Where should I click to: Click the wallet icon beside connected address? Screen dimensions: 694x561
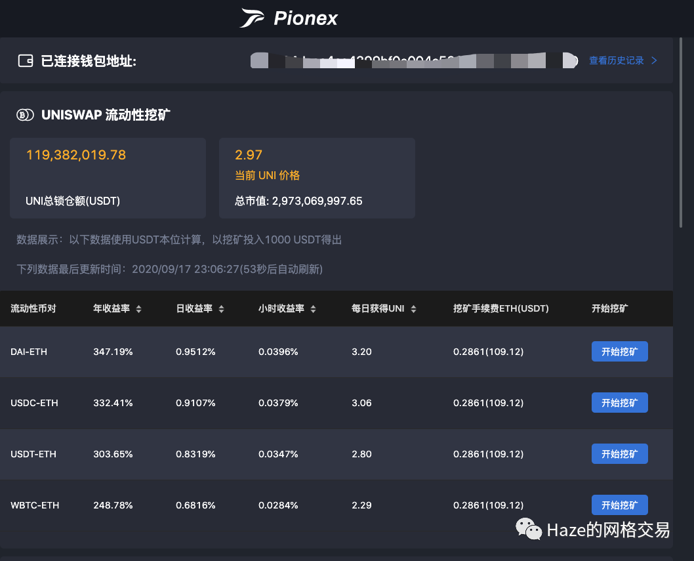pyautogui.click(x=26, y=60)
